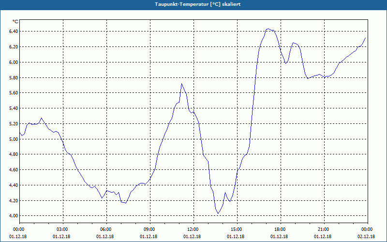Viewport: 387px width, 242px height.
Task: Click the 4,40 y-axis label
Action: [14, 185]
